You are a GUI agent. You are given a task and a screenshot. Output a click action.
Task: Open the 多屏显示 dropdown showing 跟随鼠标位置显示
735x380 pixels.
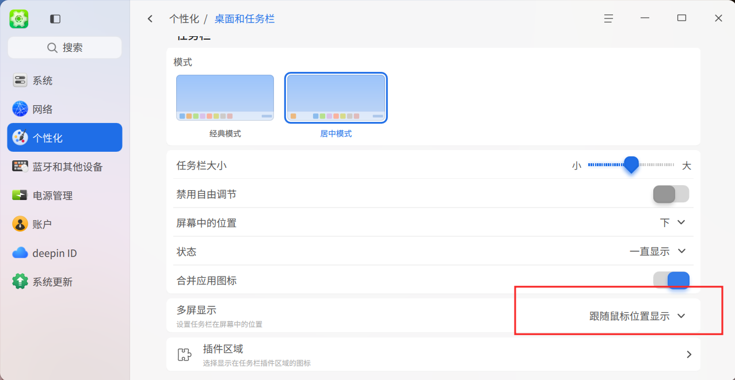[638, 316]
